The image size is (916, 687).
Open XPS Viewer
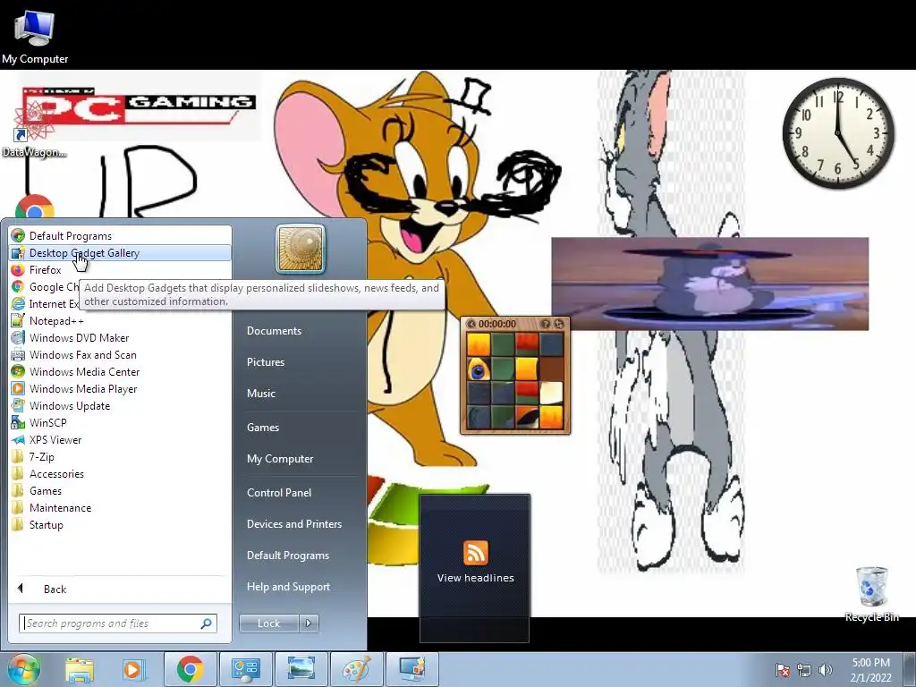(120, 440)
